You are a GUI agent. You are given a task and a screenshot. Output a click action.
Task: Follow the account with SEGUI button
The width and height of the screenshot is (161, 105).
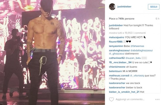(x=154, y=7)
